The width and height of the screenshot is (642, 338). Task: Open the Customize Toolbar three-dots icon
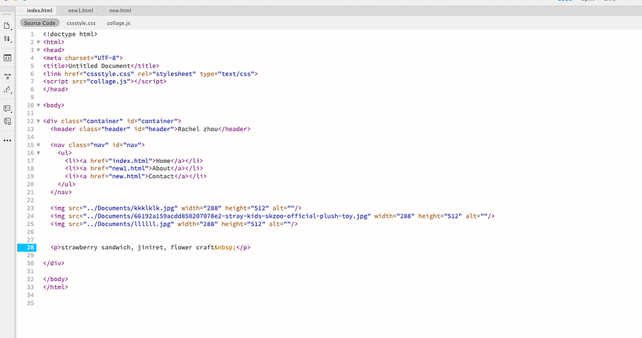[7, 140]
